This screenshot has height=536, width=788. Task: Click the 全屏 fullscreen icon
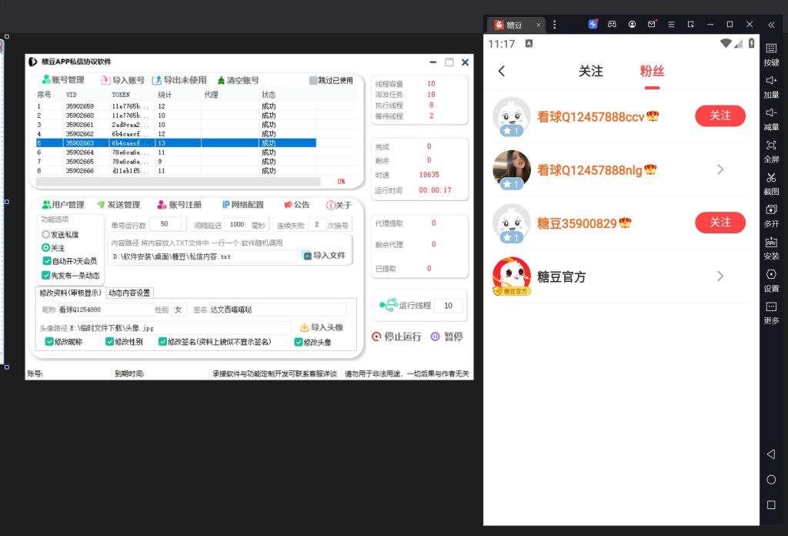pos(771,146)
